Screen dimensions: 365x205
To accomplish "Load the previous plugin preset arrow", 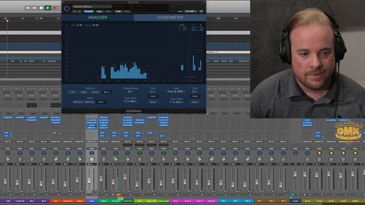I will [75, 11].
